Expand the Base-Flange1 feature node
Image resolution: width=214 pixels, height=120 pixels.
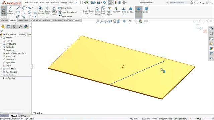[1, 72]
